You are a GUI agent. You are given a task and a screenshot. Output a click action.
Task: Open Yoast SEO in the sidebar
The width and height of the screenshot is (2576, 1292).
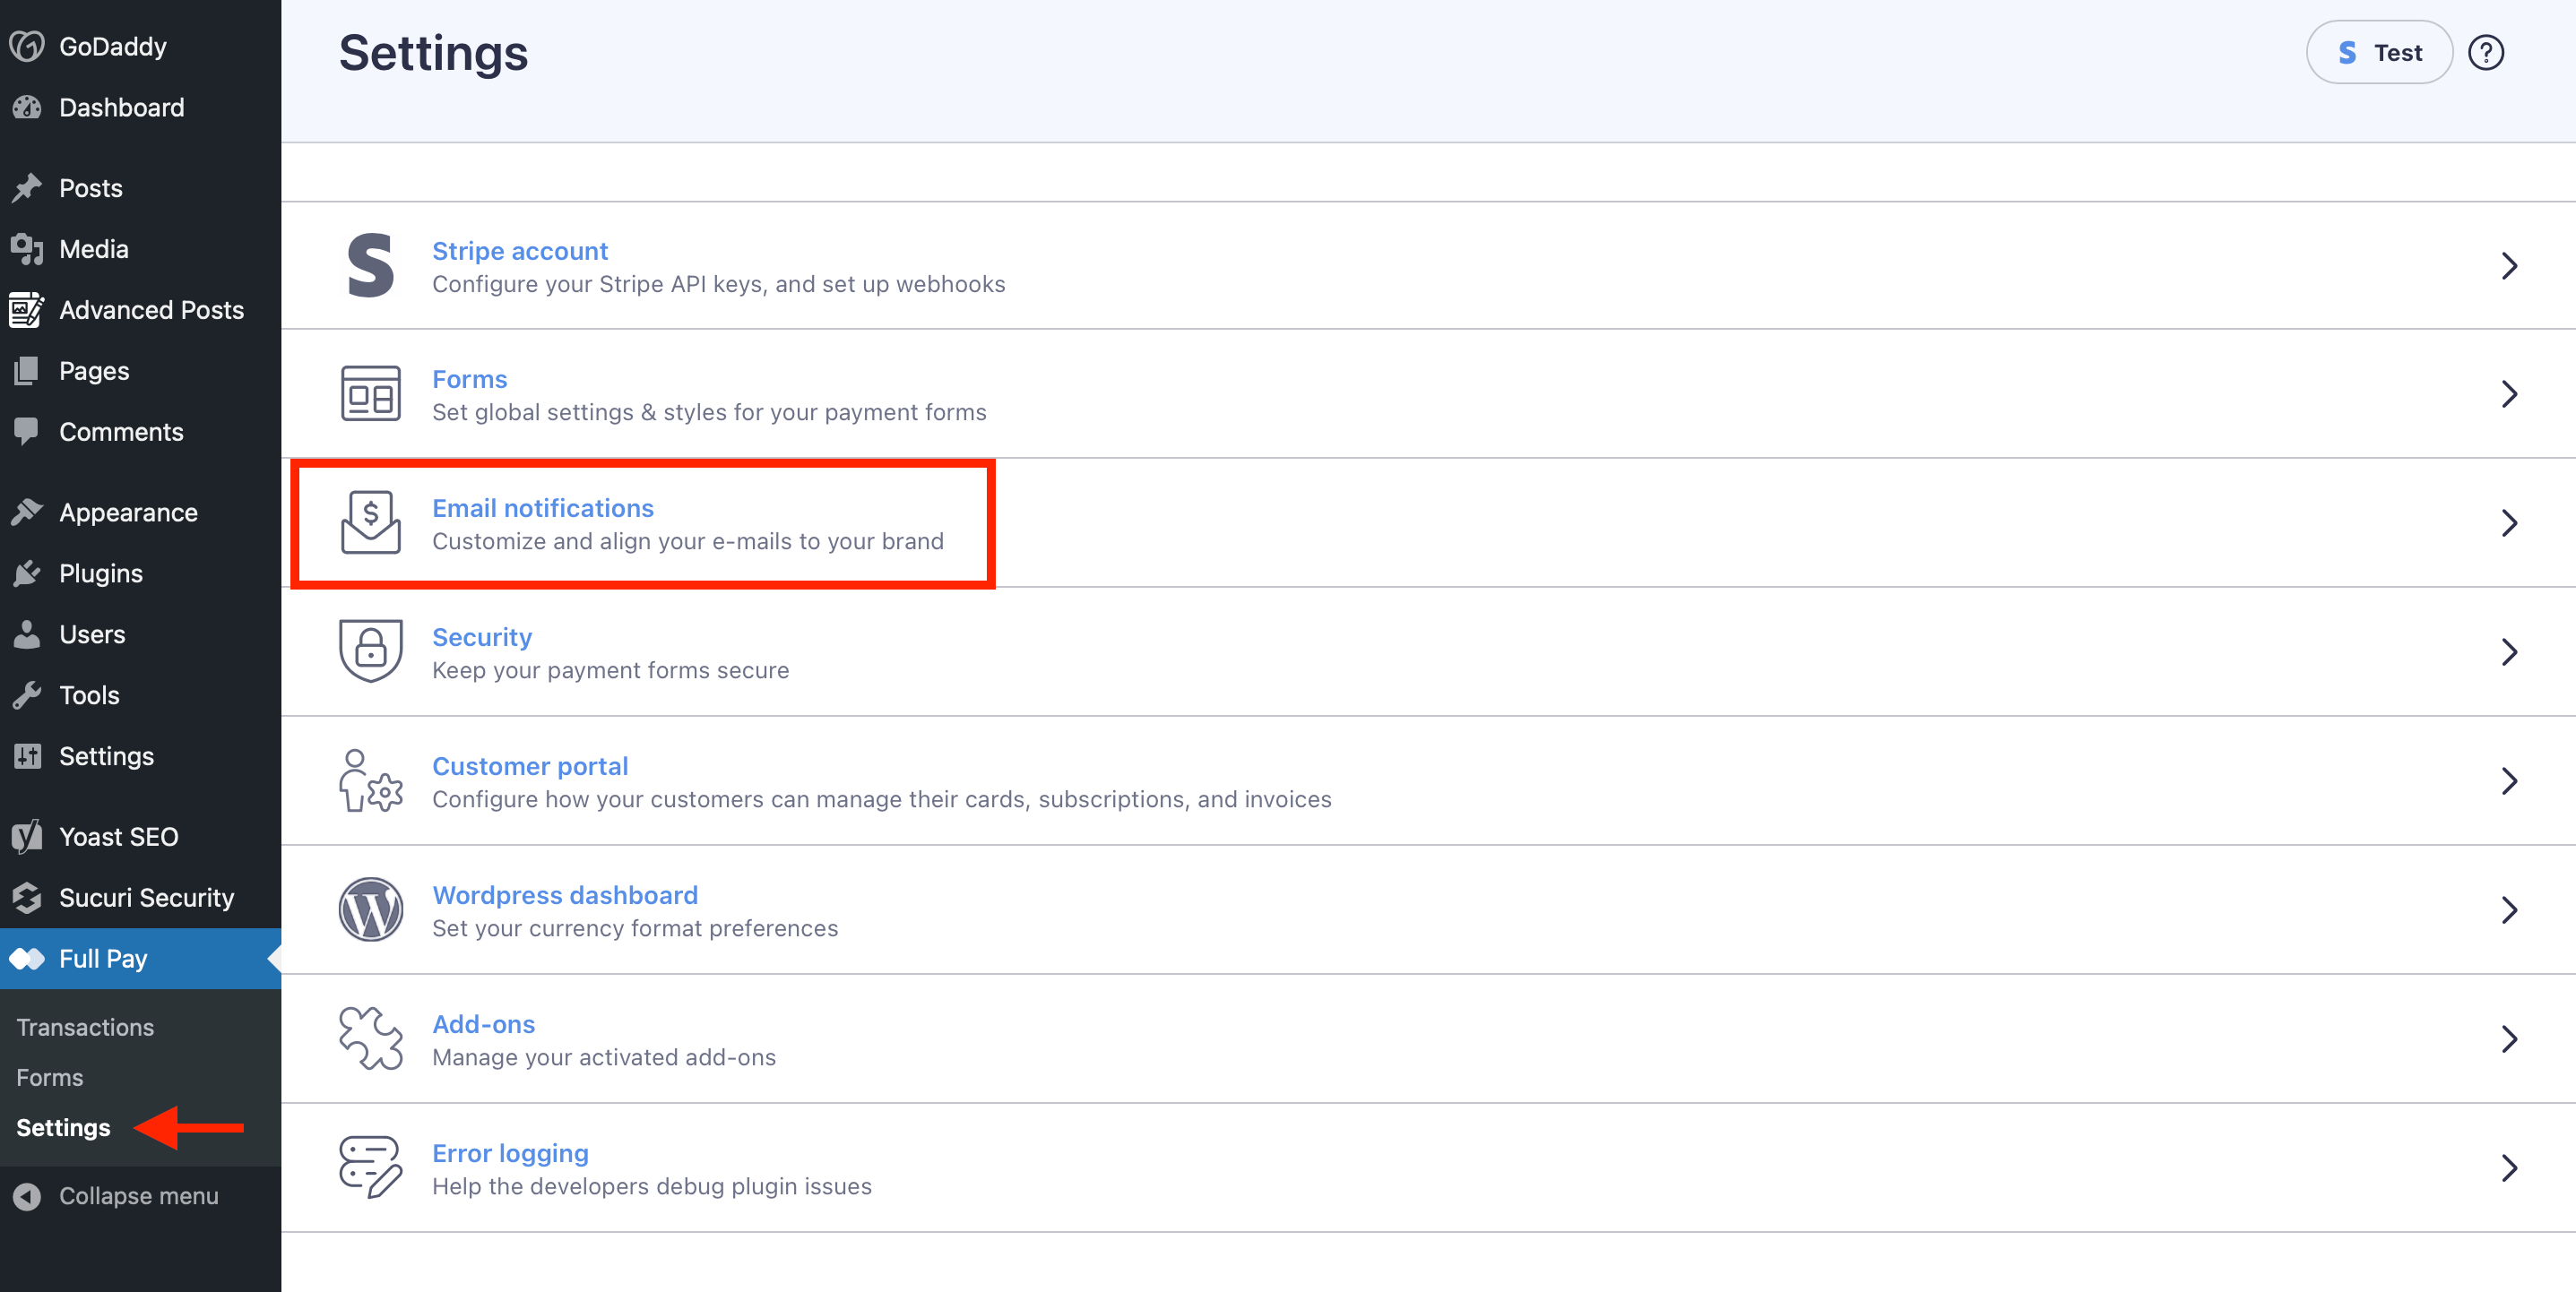tap(118, 836)
